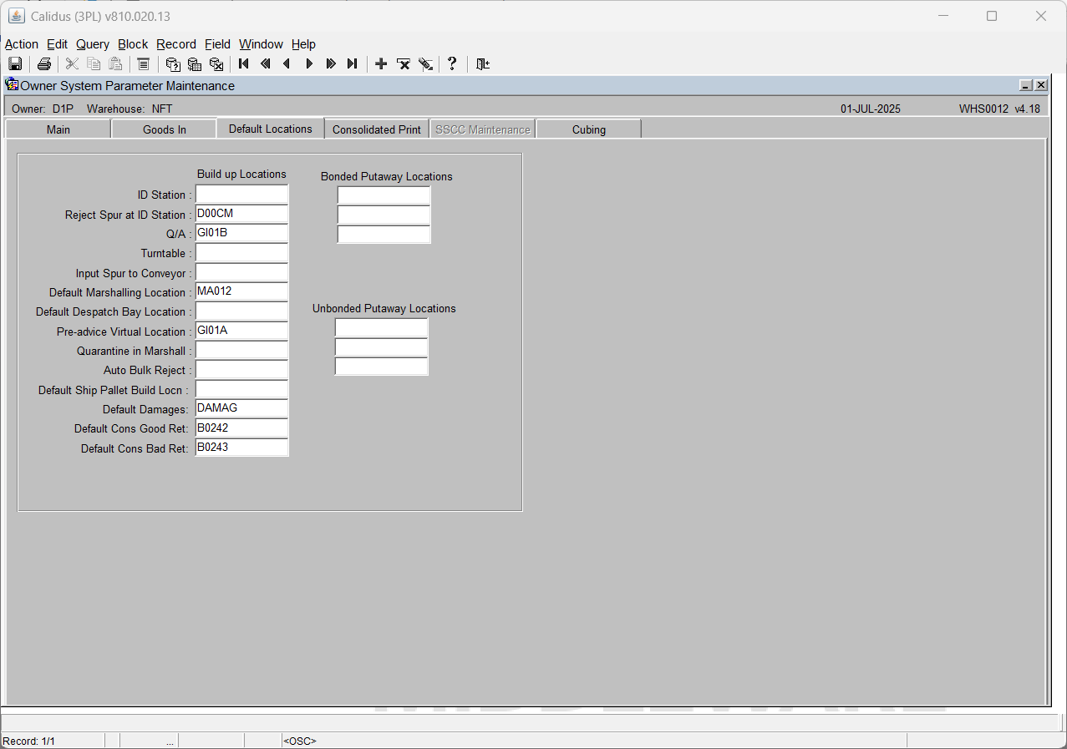1067x749 pixels.
Task: Open the Help menu
Action: click(x=304, y=44)
